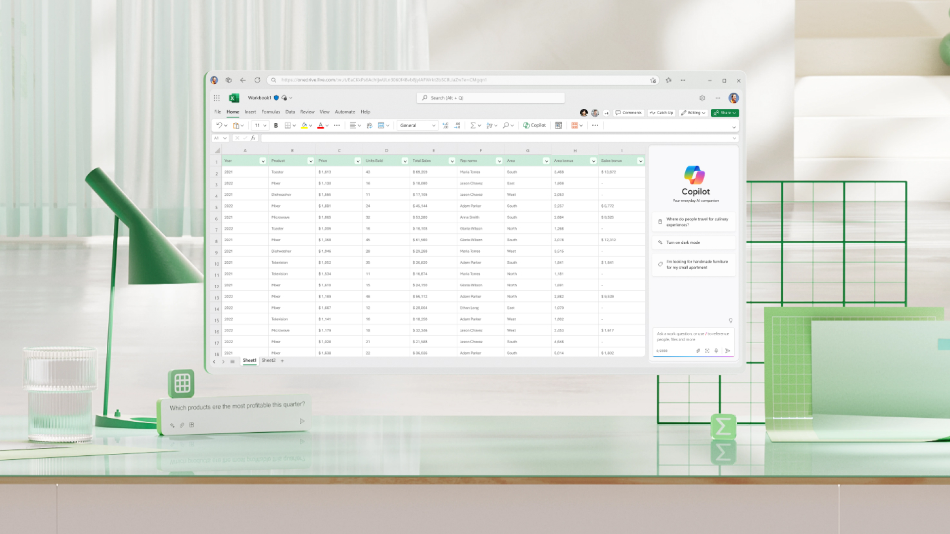Screen dimensions: 950x534
Task: Click the insert function fx icon
Action: tap(253, 138)
